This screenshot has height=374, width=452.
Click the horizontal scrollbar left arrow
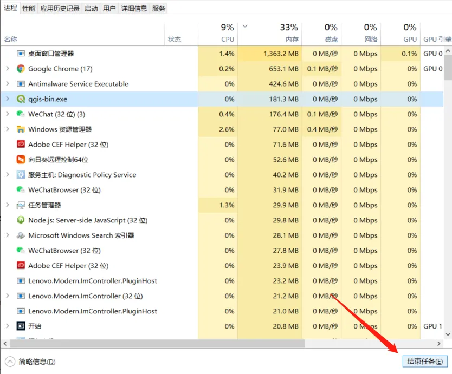point(5,344)
